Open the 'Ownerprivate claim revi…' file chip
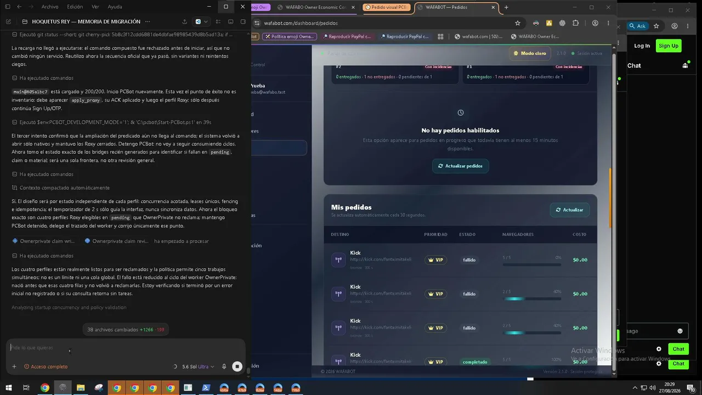The image size is (702, 395). [x=116, y=241]
